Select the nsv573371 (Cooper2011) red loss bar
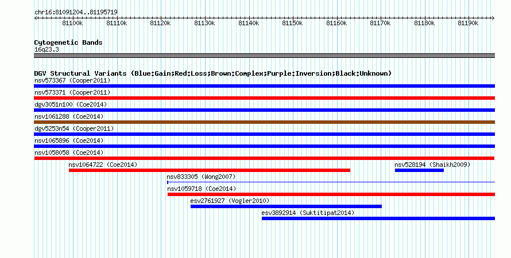Viewport: 511px width, 258px height. click(x=264, y=98)
